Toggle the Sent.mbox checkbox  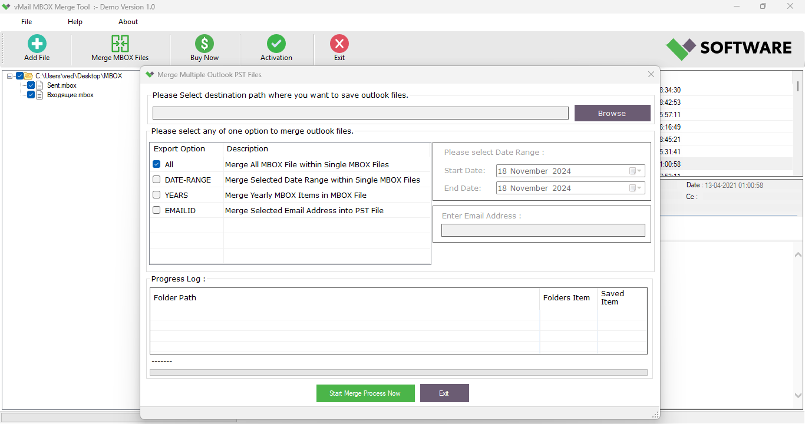[31, 85]
